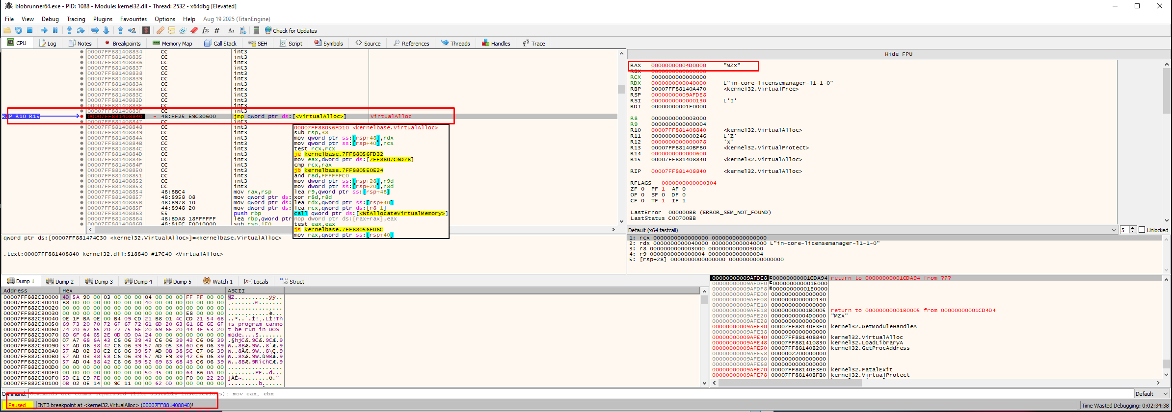Click the Check for Updates globe icon
The width and height of the screenshot is (1172, 412).
point(268,30)
